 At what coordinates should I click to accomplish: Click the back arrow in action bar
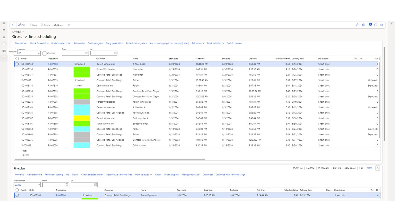13,25
